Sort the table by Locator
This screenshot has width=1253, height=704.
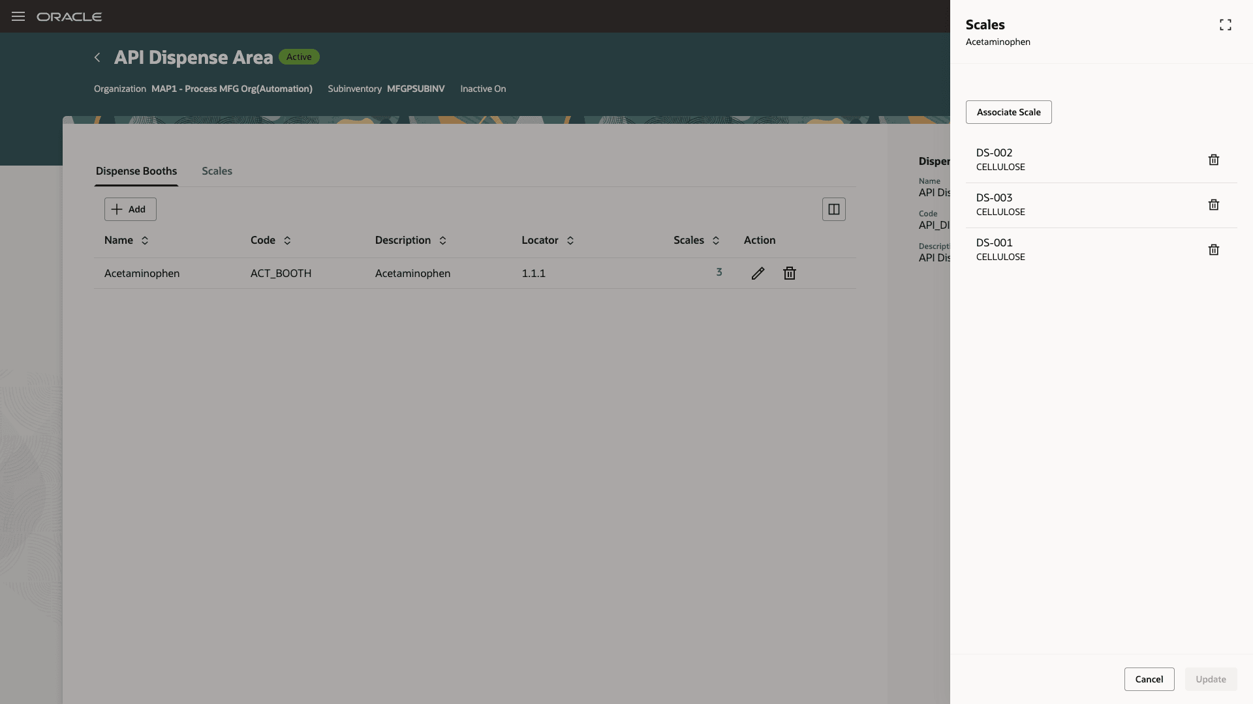(x=570, y=241)
